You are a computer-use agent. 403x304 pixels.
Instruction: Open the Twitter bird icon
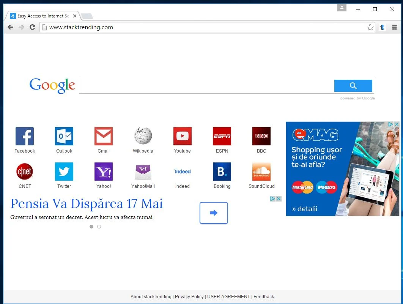pyautogui.click(x=64, y=172)
